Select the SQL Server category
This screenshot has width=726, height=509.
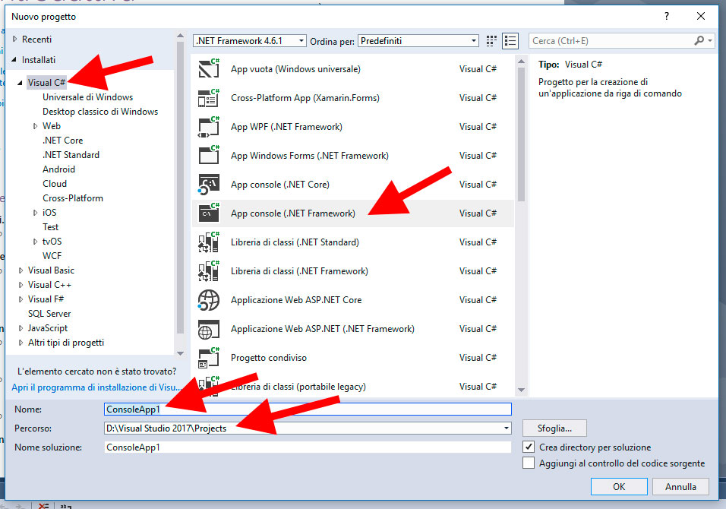(x=49, y=314)
